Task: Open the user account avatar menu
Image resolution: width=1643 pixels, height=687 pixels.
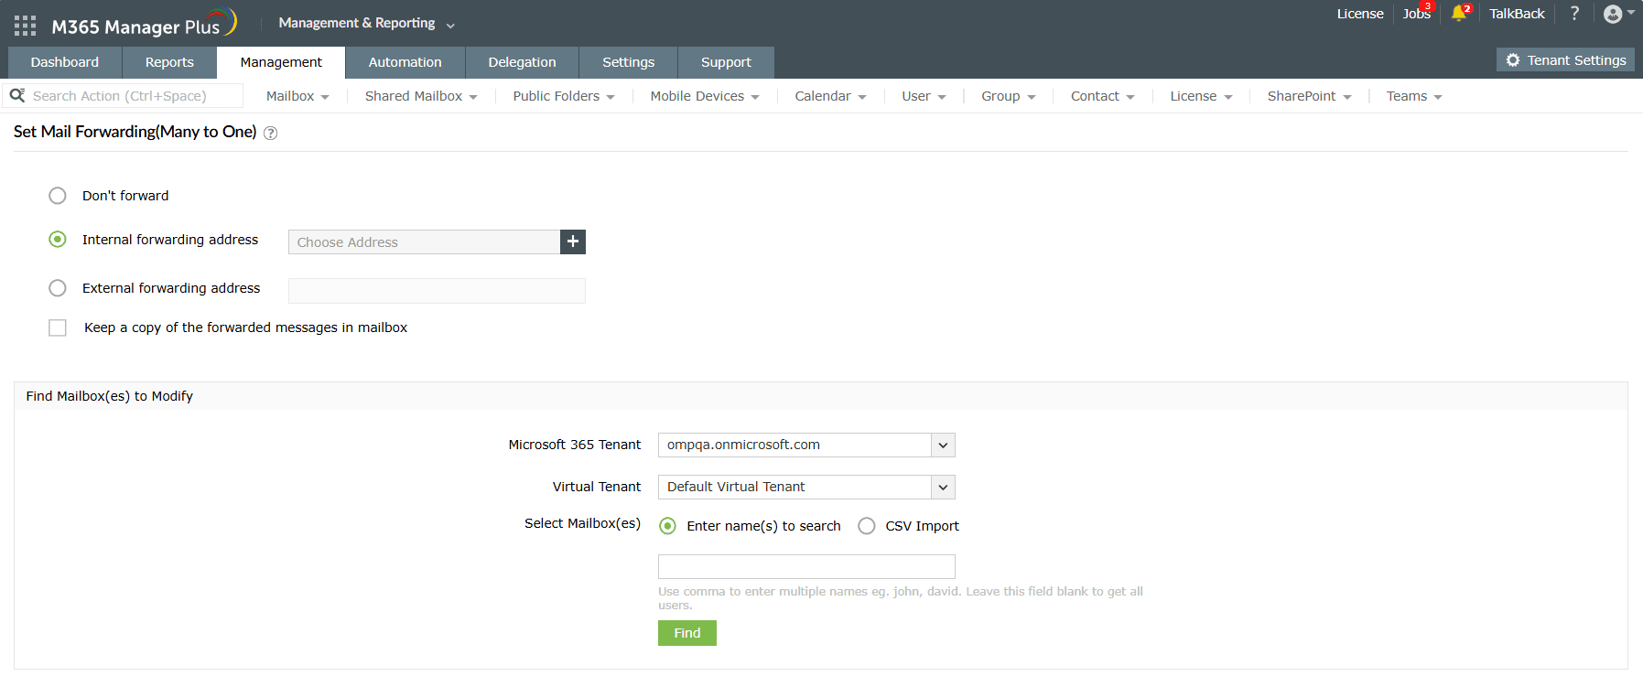Action: tap(1618, 14)
